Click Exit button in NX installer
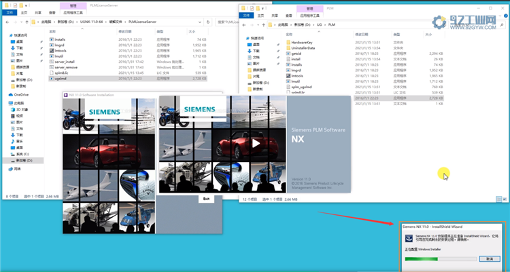The height and width of the screenshot is (272, 510). click(206, 199)
